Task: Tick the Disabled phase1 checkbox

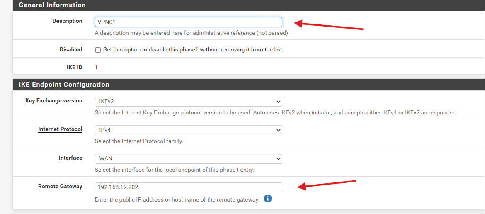Action: [98, 50]
